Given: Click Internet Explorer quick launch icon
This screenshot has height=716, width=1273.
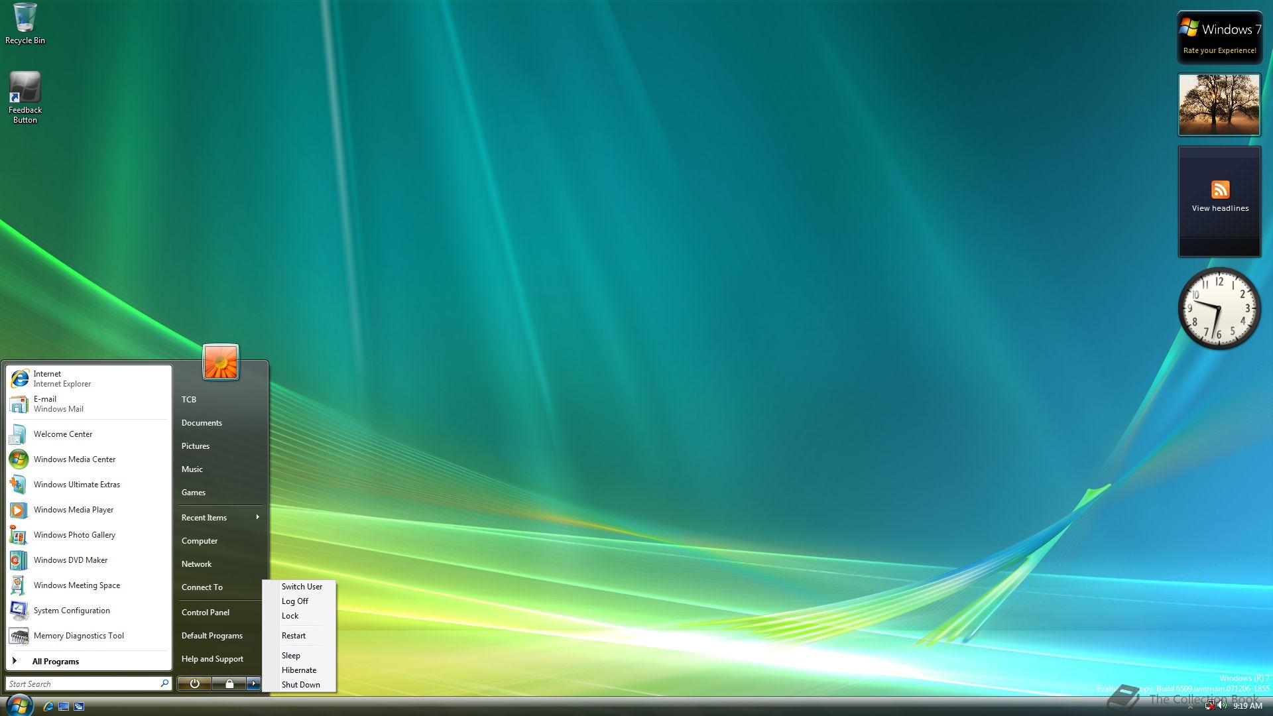Looking at the screenshot, I should (48, 706).
